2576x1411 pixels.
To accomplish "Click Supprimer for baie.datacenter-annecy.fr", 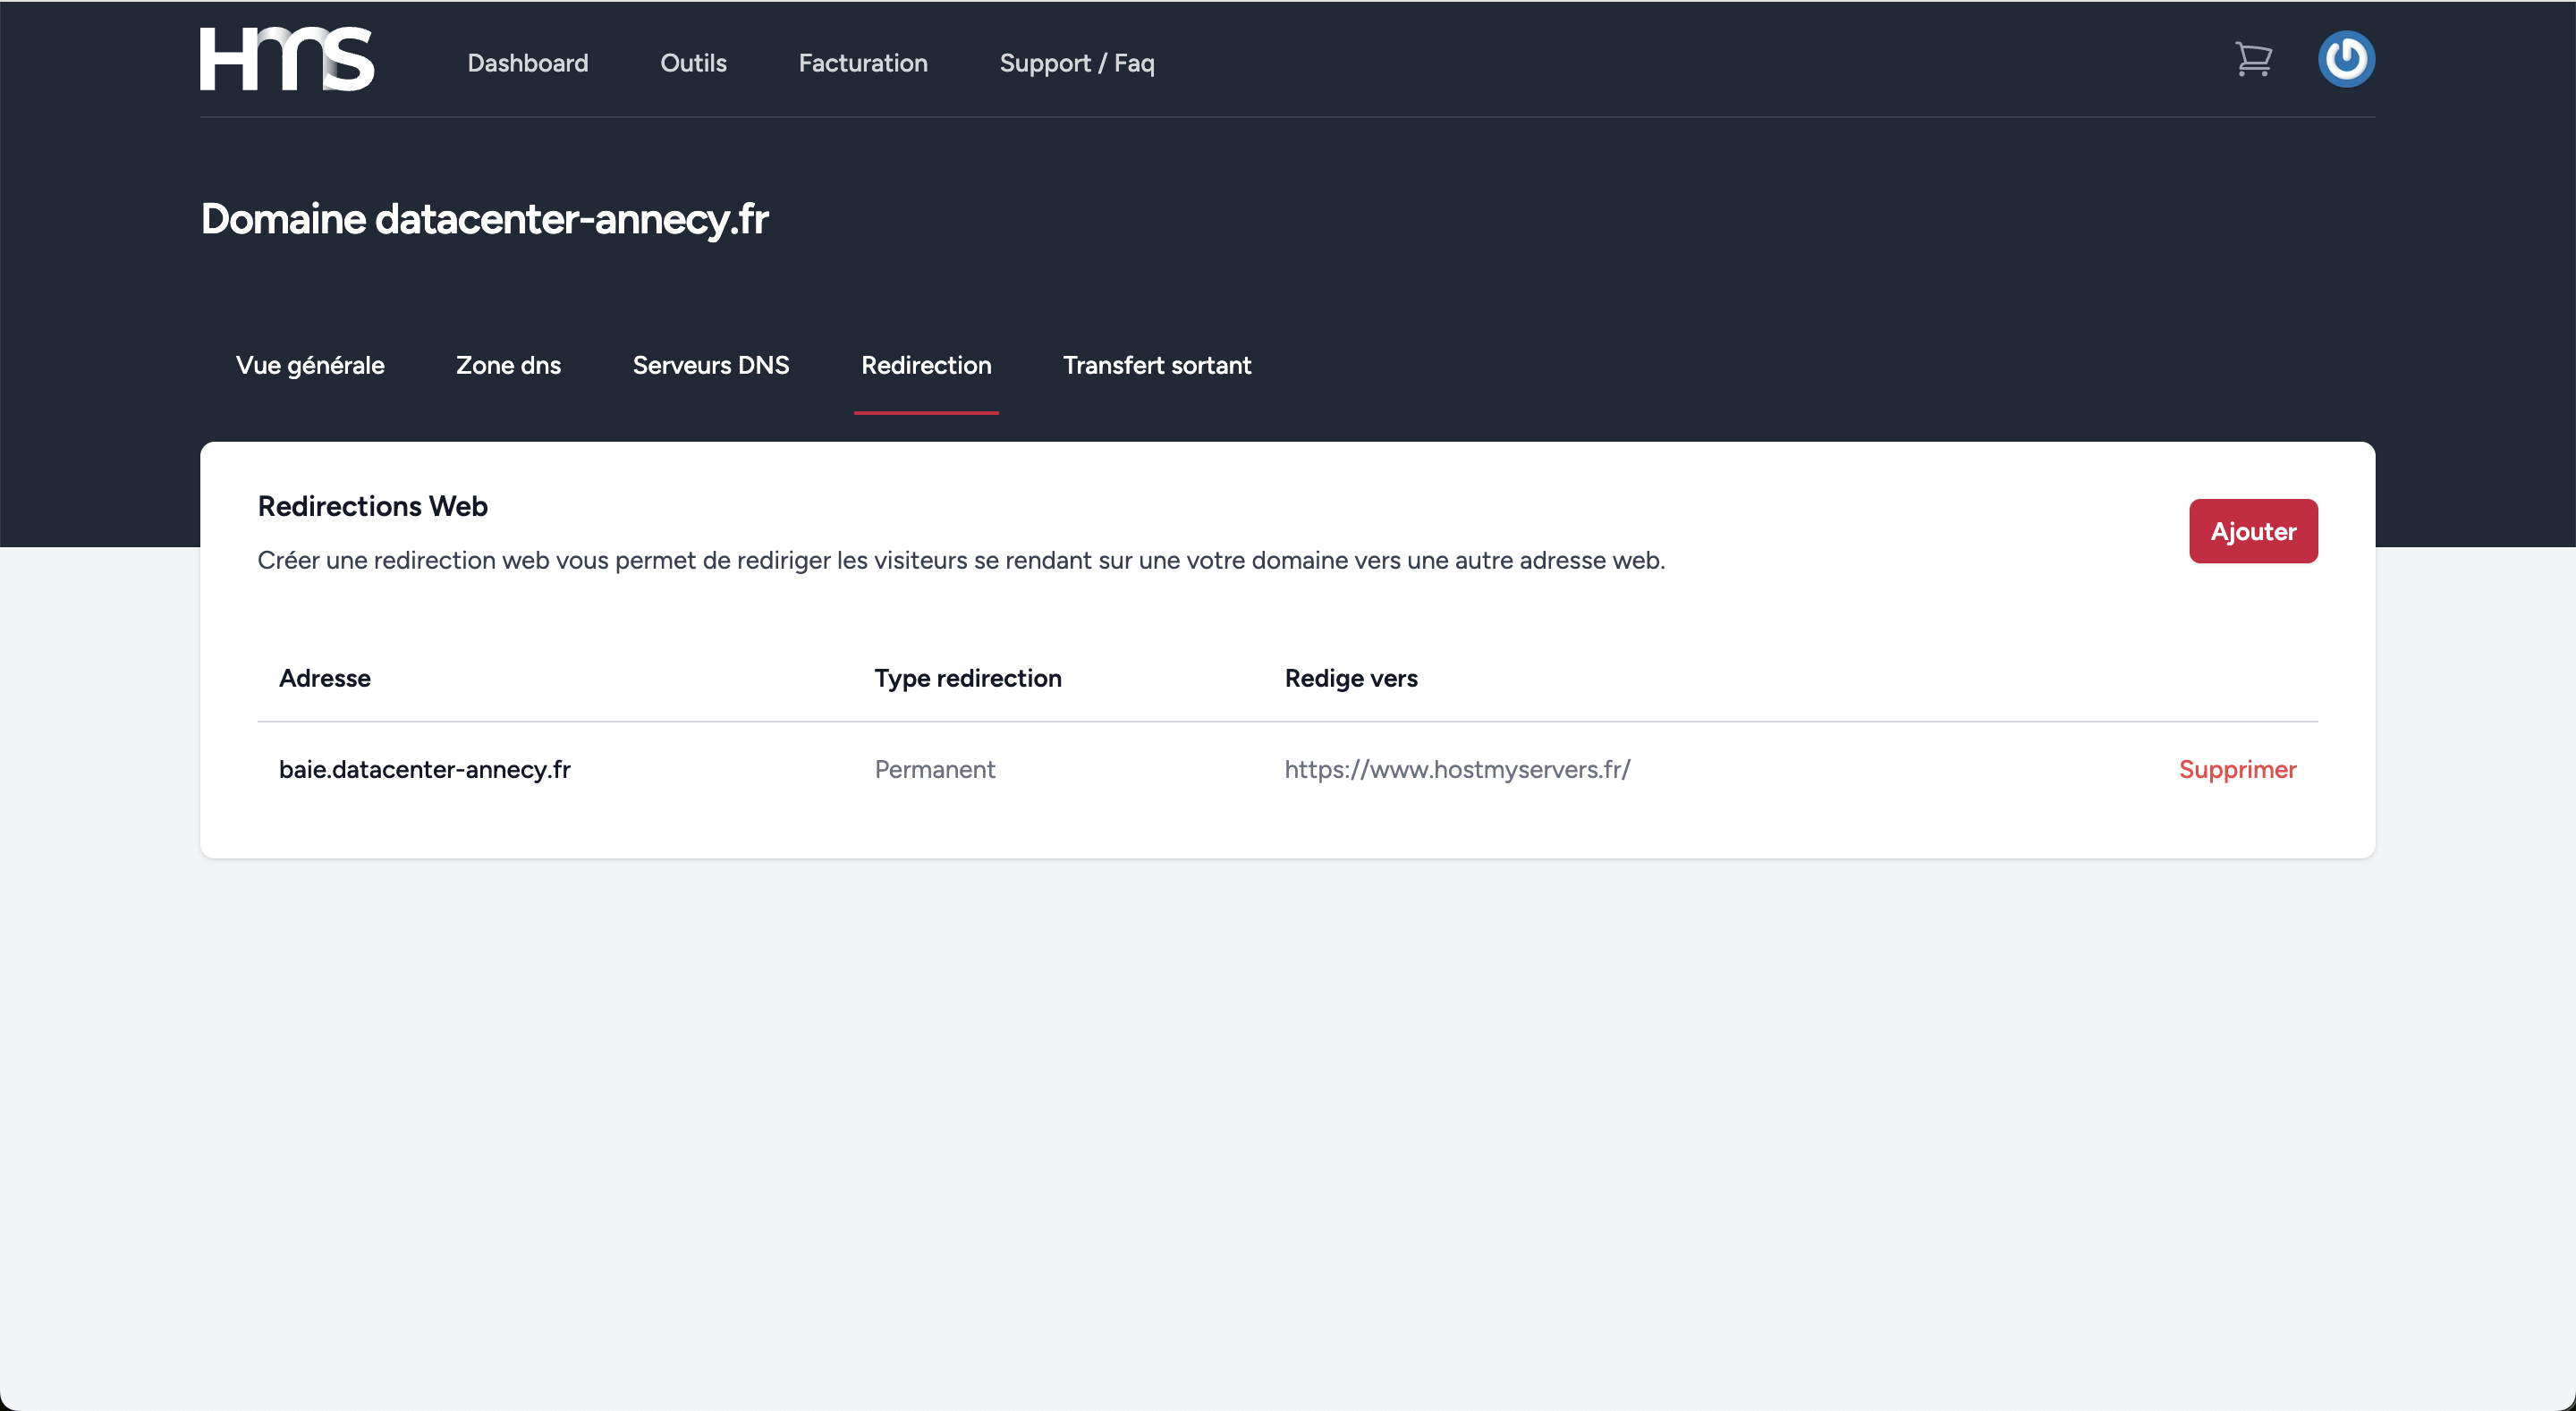I will tap(2237, 769).
